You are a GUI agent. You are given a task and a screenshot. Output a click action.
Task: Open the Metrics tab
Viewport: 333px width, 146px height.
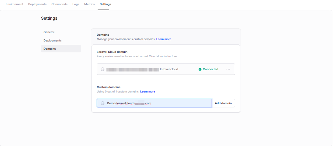tap(89, 4)
